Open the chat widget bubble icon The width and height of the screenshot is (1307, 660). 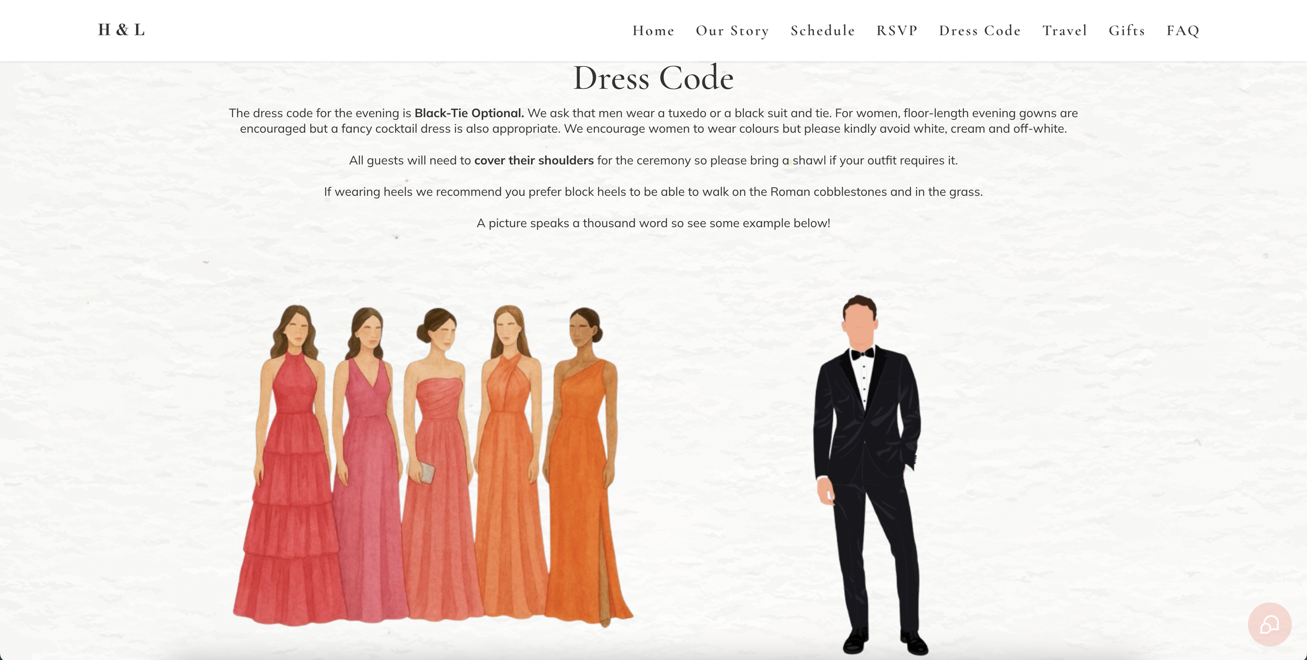point(1269,624)
